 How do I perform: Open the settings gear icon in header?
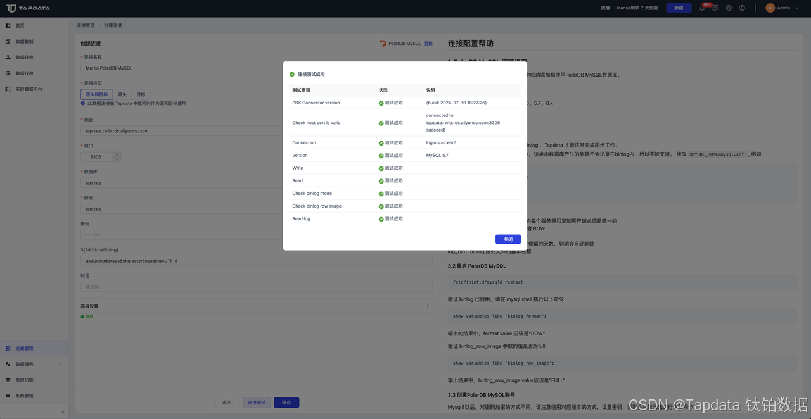[x=729, y=8]
